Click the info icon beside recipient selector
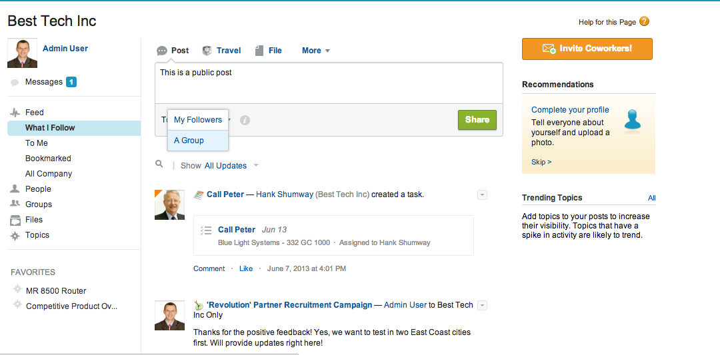The width and height of the screenshot is (720, 355). [x=245, y=121]
